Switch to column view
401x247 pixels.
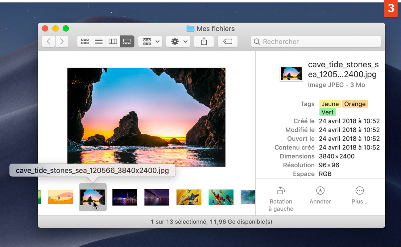[x=113, y=41]
